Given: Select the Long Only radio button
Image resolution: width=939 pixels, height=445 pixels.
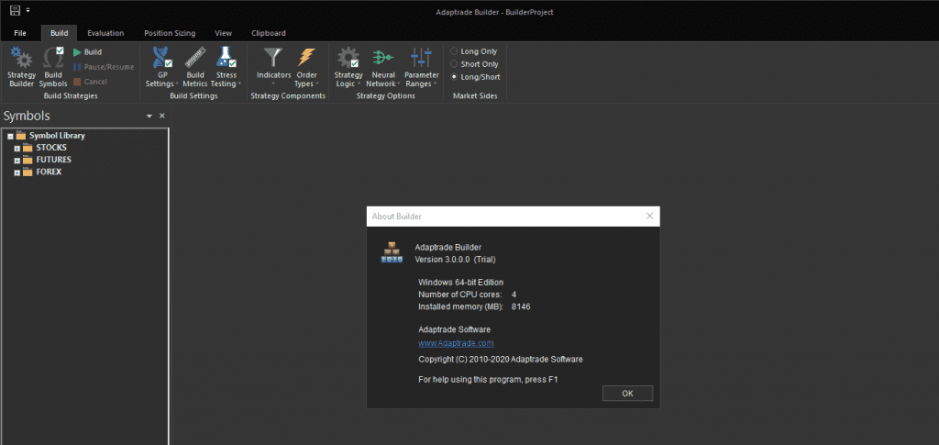Looking at the screenshot, I should (454, 51).
